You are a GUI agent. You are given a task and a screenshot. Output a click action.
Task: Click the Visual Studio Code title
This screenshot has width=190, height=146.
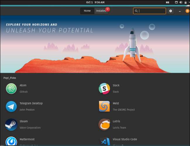[x=125, y=139]
